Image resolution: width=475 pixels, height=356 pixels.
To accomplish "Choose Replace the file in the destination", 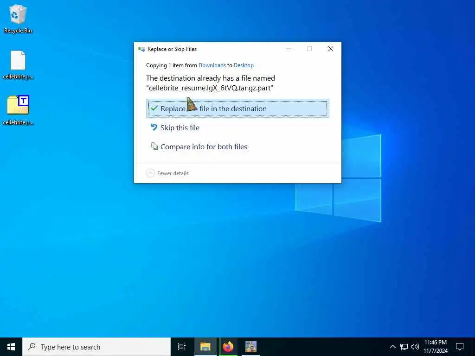I will pyautogui.click(x=237, y=108).
